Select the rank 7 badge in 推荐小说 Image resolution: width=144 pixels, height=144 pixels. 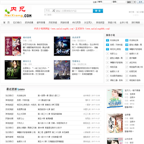click(108, 67)
